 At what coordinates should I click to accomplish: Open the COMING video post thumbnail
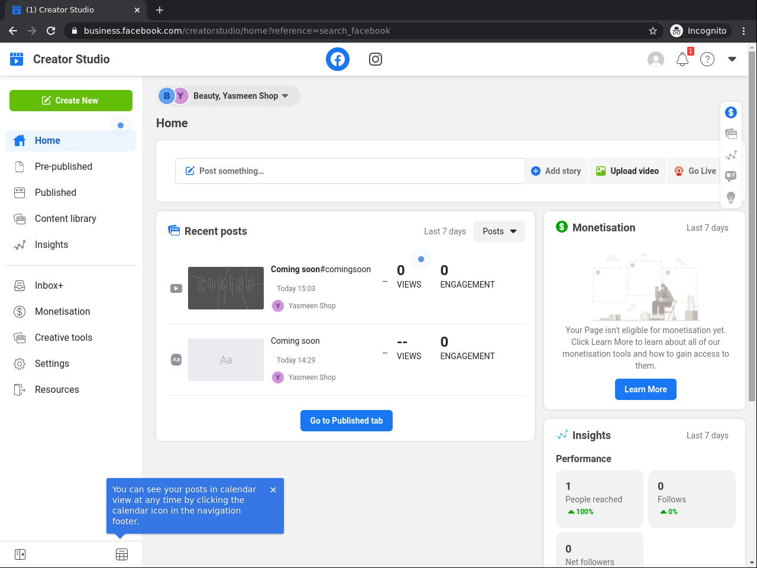pyautogui.click(x=226, y=288)
